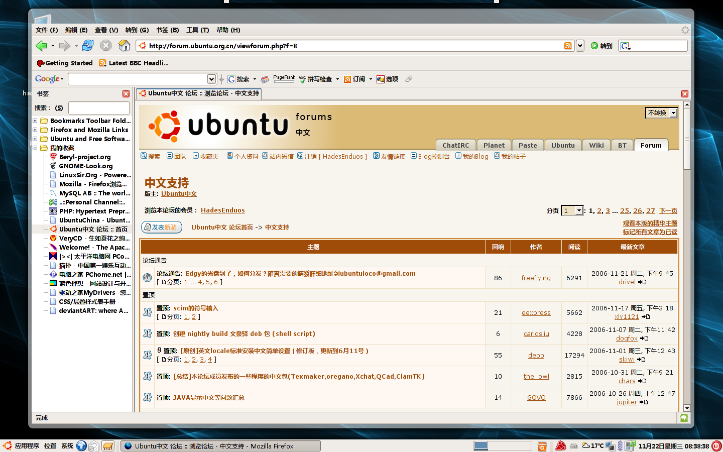Screen dimensions: 723x452
Task: Open the Getting Started bookmark
Action: point(64,63)
